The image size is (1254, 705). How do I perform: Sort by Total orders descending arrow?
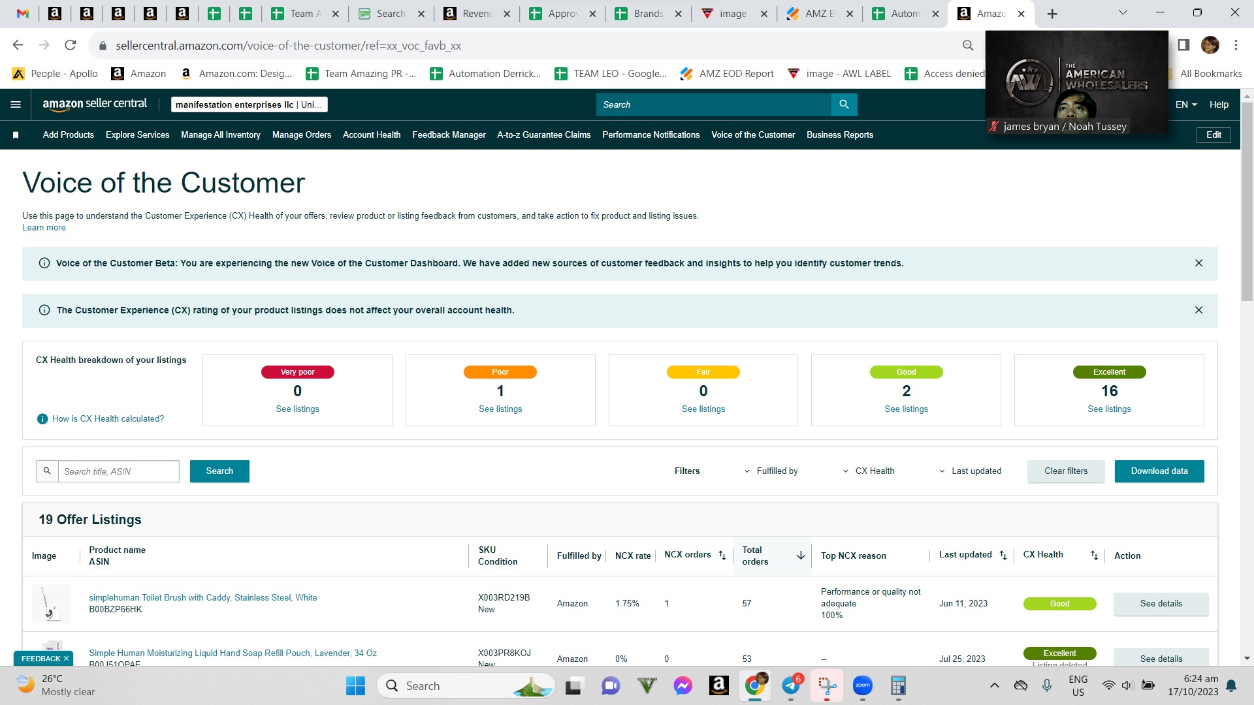(801, 556)
